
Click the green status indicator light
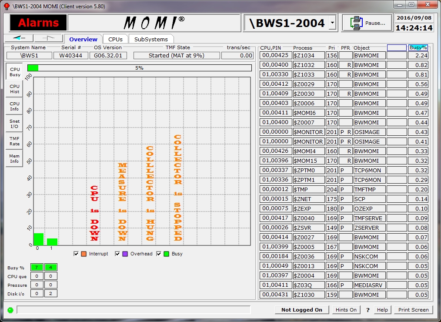point(10,310)
